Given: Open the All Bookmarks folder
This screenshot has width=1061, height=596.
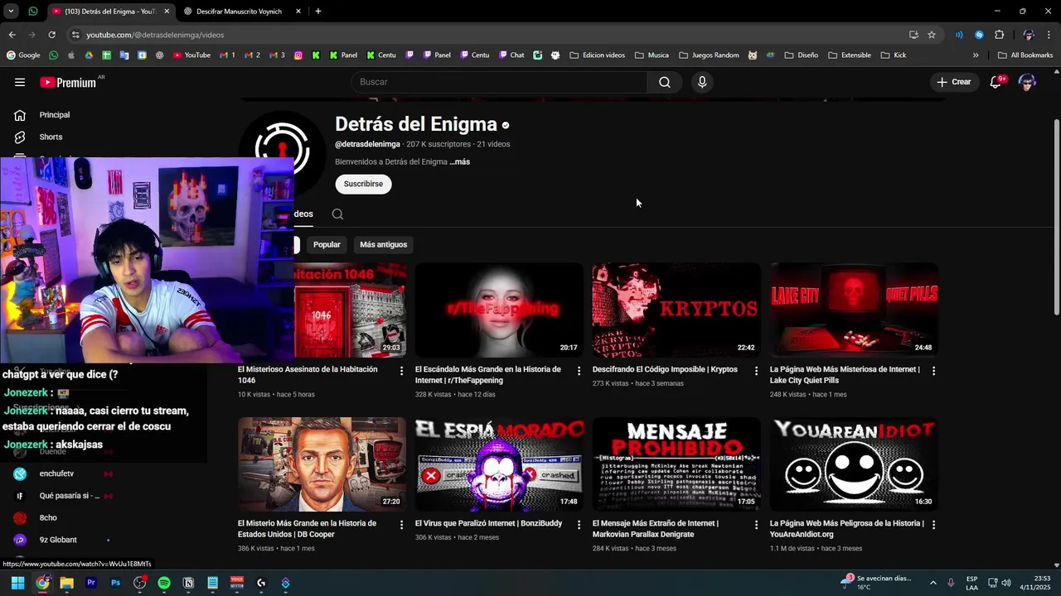Looking at the screenshot, I should [1025, 55].
